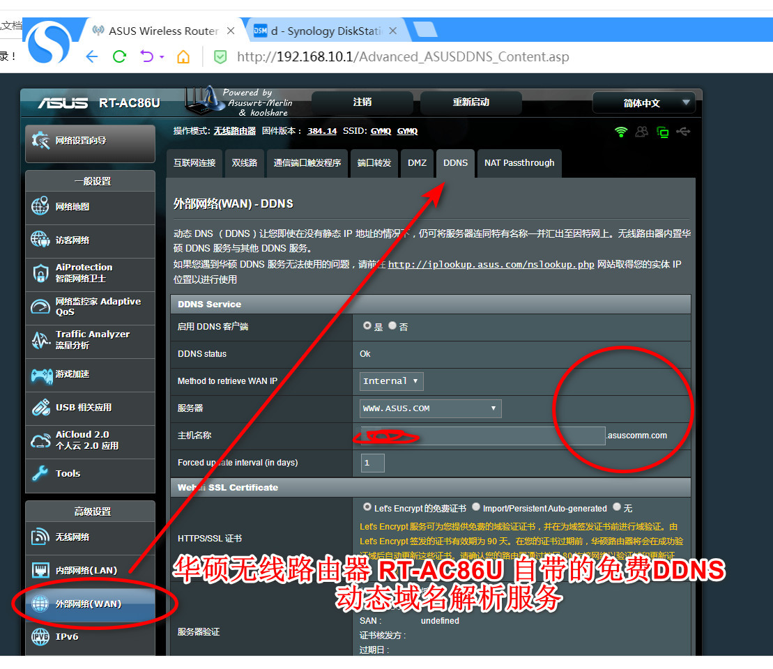
Task: Open the 服务器 WWW.ASUS.COM dropdown
Action: [x=430, y=408]
